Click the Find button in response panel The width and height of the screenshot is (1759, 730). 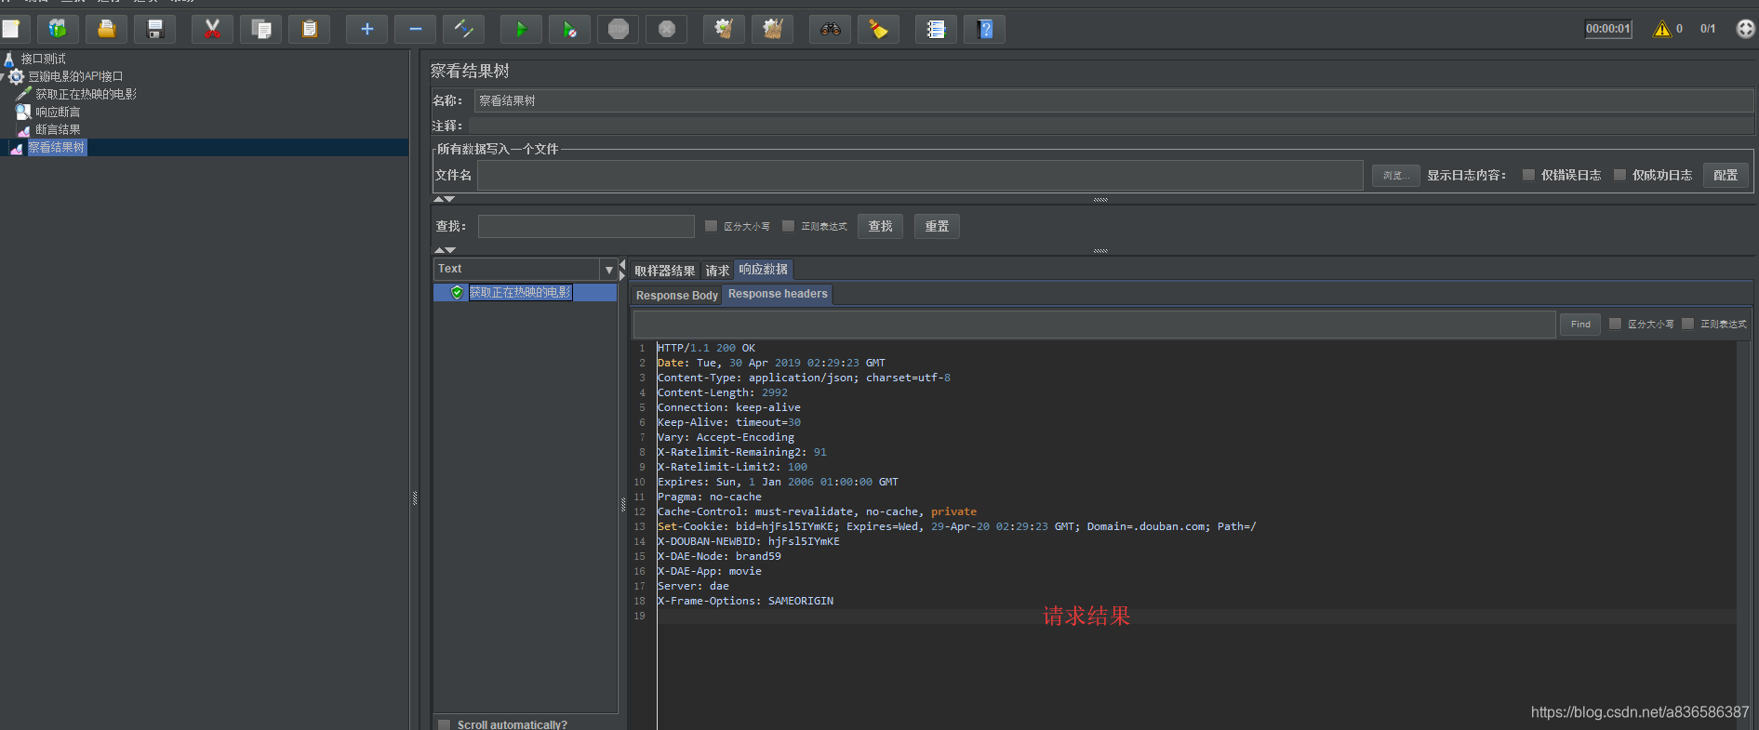coord(1580,324)
